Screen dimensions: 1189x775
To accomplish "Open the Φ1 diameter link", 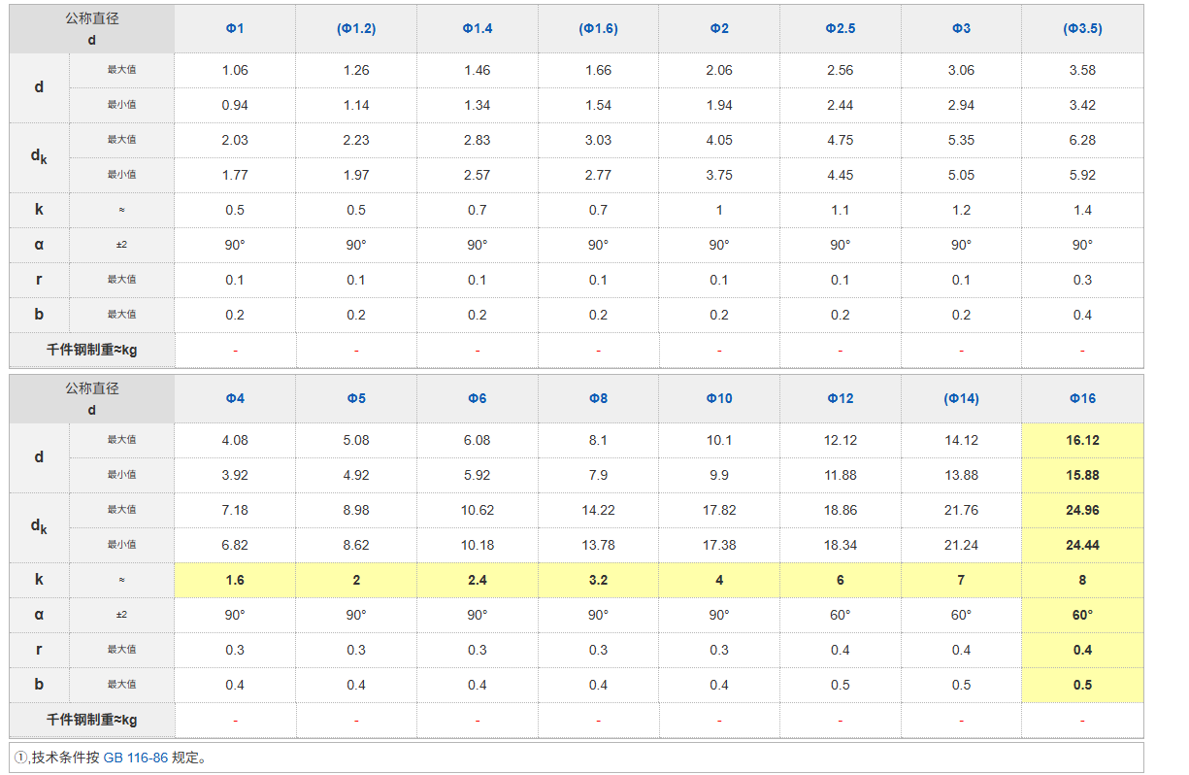I will coord(235,29).
